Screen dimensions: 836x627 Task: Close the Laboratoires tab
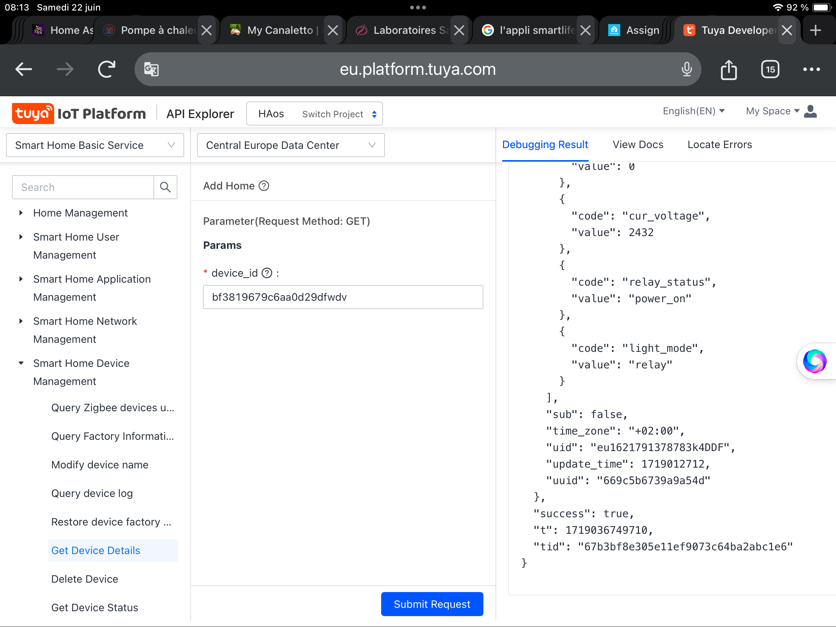459,30
